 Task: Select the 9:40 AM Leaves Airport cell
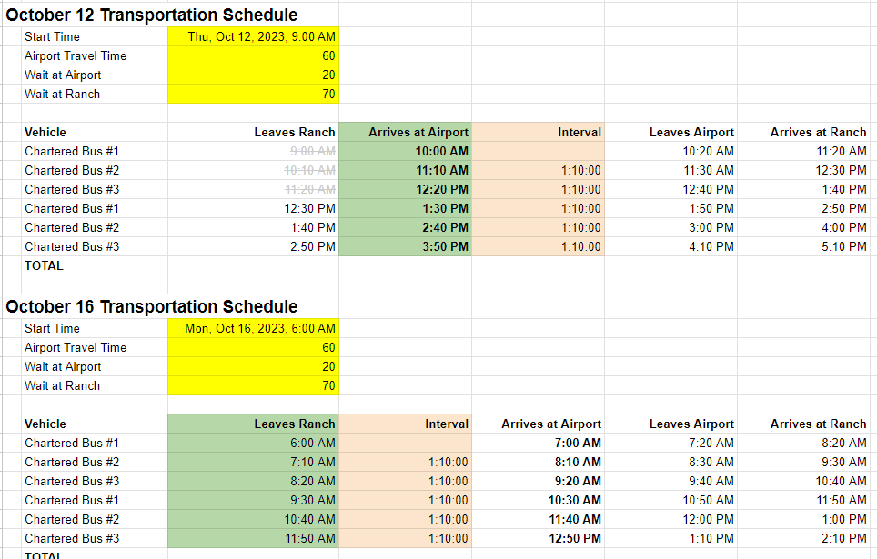click(671, 482)
